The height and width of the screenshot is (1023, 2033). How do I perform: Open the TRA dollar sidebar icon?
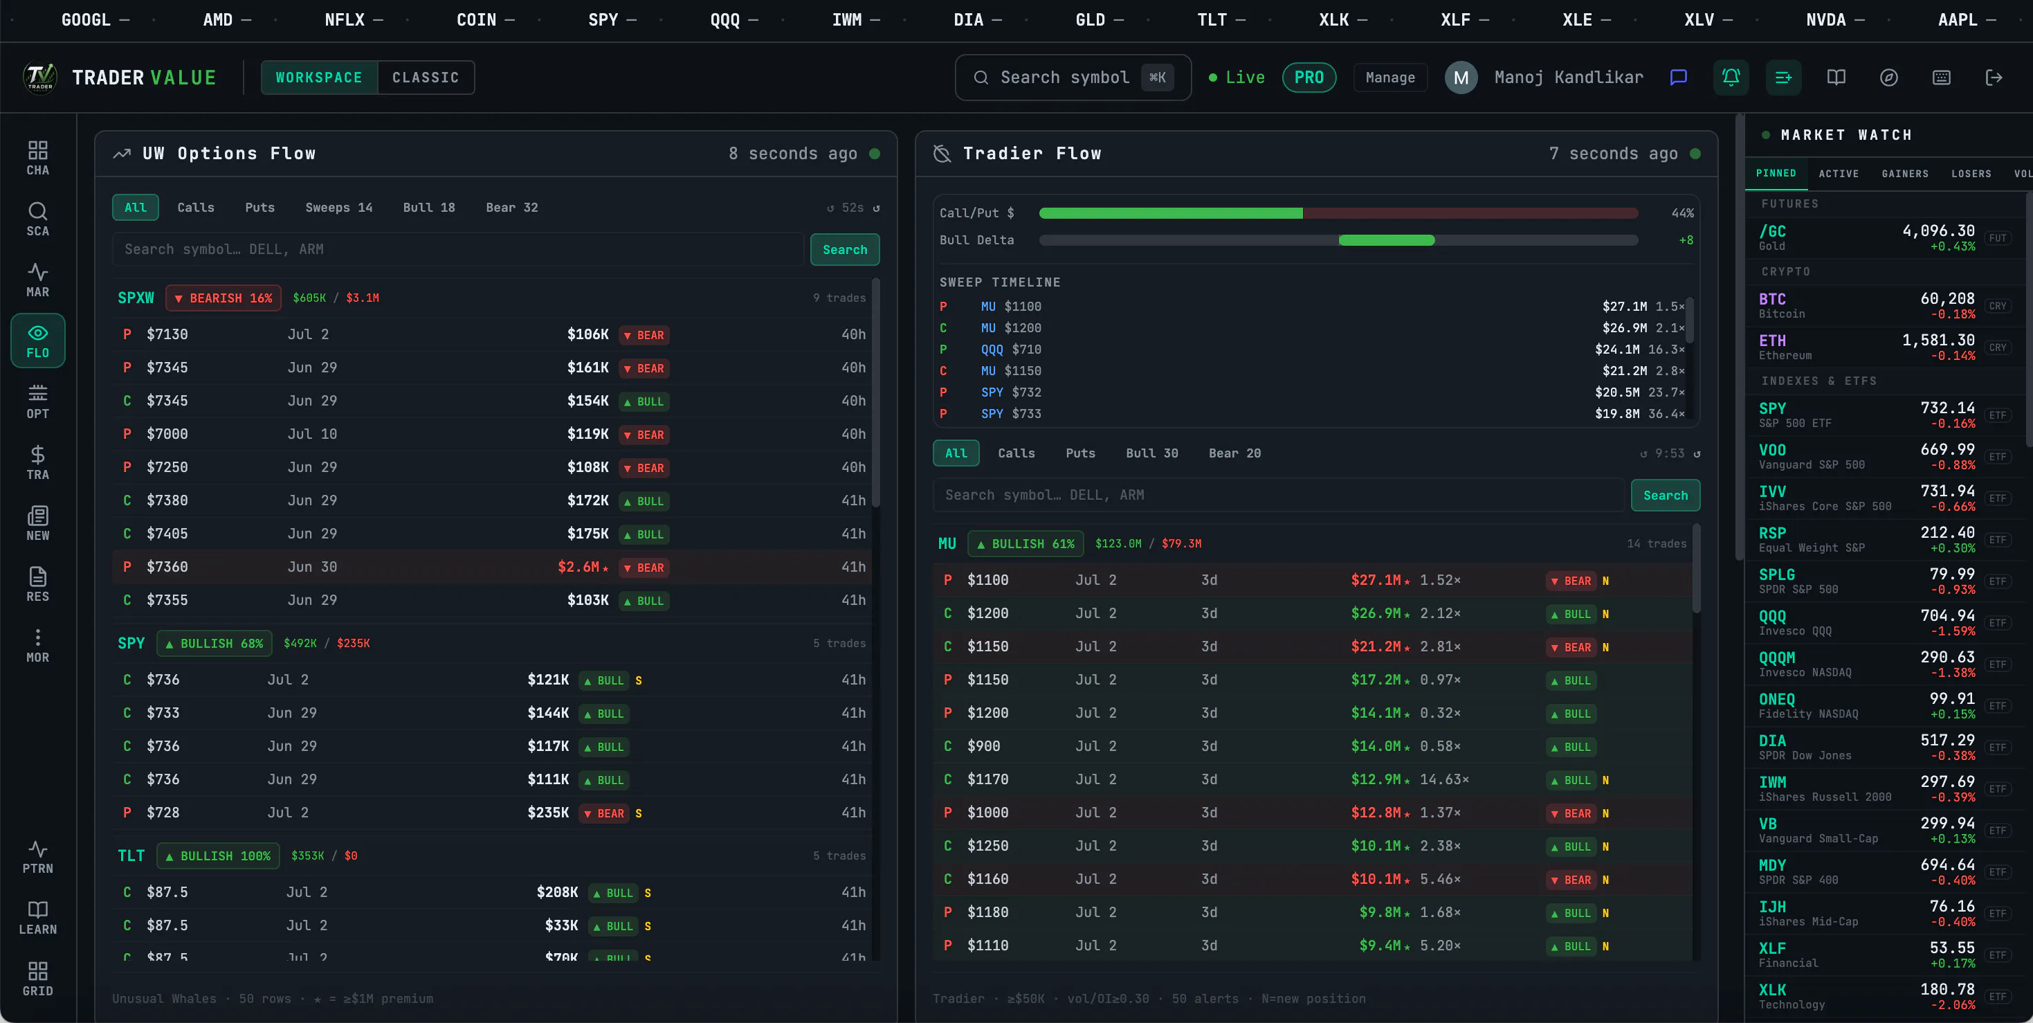click(x=38, y=462)
